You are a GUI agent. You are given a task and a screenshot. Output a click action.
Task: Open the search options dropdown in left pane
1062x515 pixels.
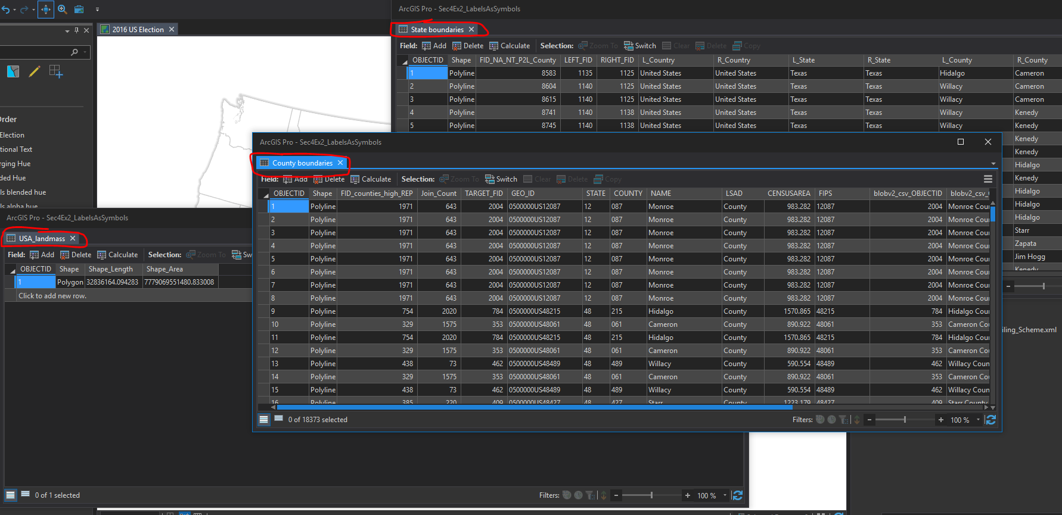pyautogui.click(x=85, y=52)
